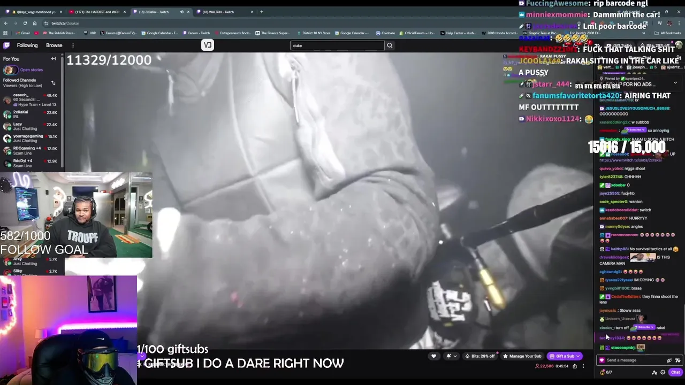Collapse the pinned chat message chevron

[x=675, y=83]
